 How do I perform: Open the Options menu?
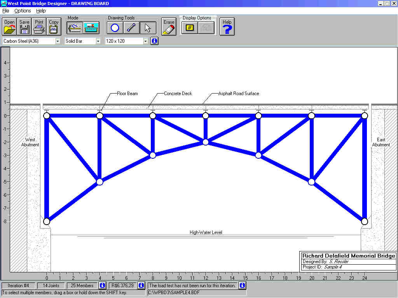click(x=23, y=11)
